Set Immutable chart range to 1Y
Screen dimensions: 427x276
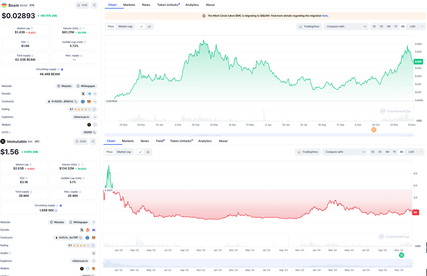pyautogui.click(x=394, y=152)
